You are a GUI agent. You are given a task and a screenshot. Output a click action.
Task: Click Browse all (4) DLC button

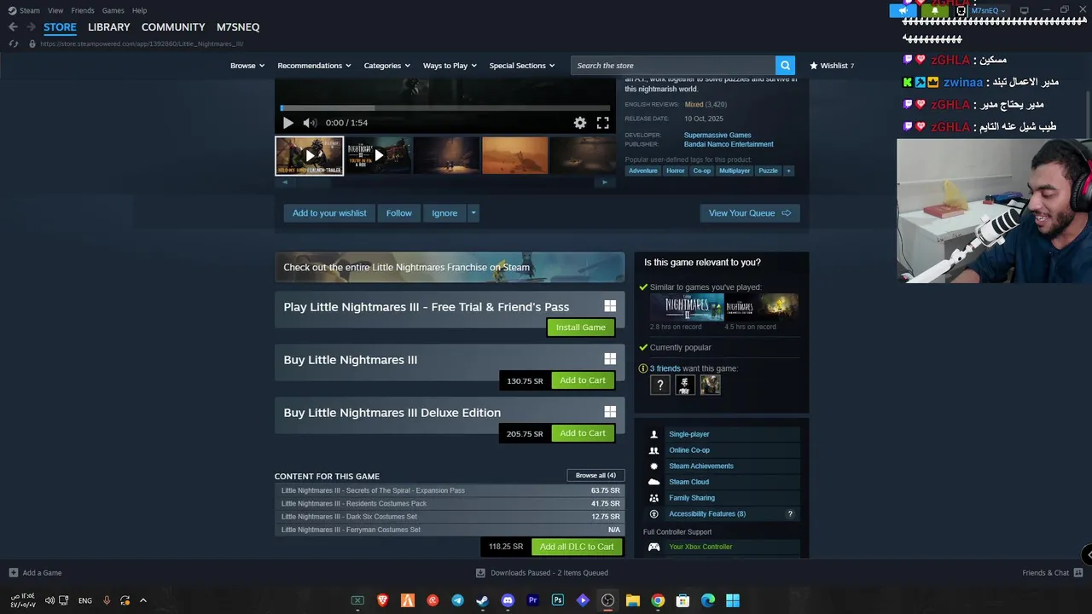coord(595,475)
